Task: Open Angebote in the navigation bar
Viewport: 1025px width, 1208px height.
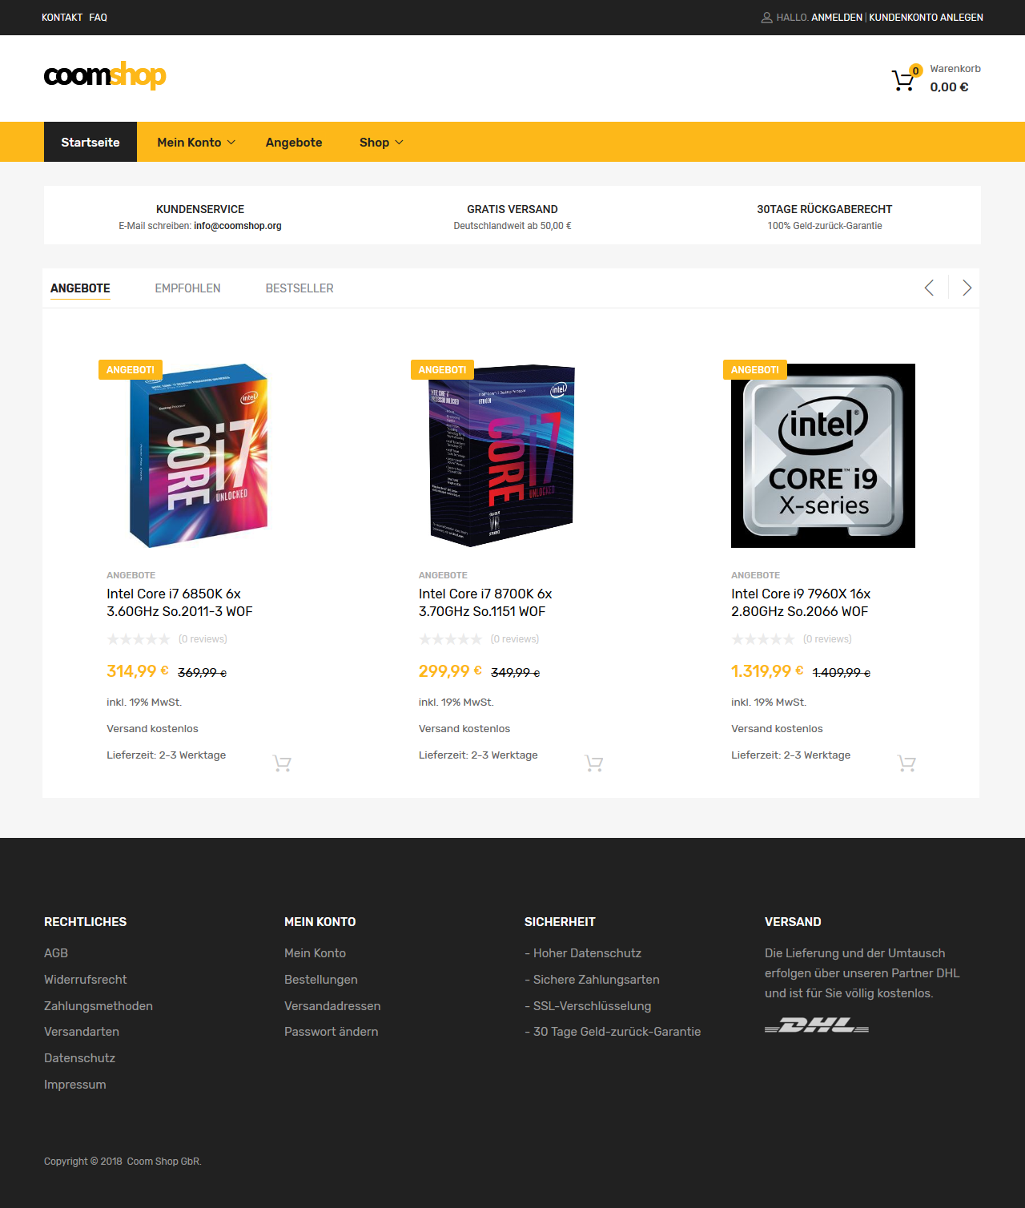Action: point(294,142)
